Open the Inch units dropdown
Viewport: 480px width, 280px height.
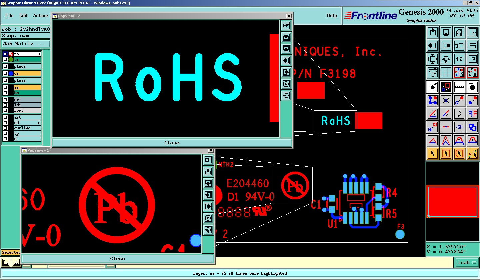click(466, 263)
